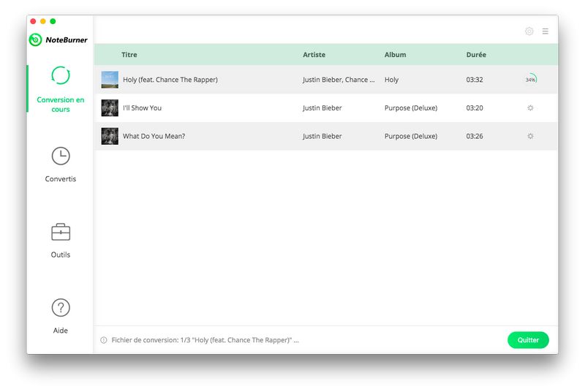Open the Convertis history section
Image resolution: width=585 pixels, height=392 pixels.
point(61,165)
